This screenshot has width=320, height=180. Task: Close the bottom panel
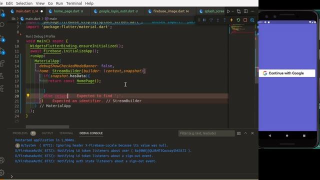252,133
